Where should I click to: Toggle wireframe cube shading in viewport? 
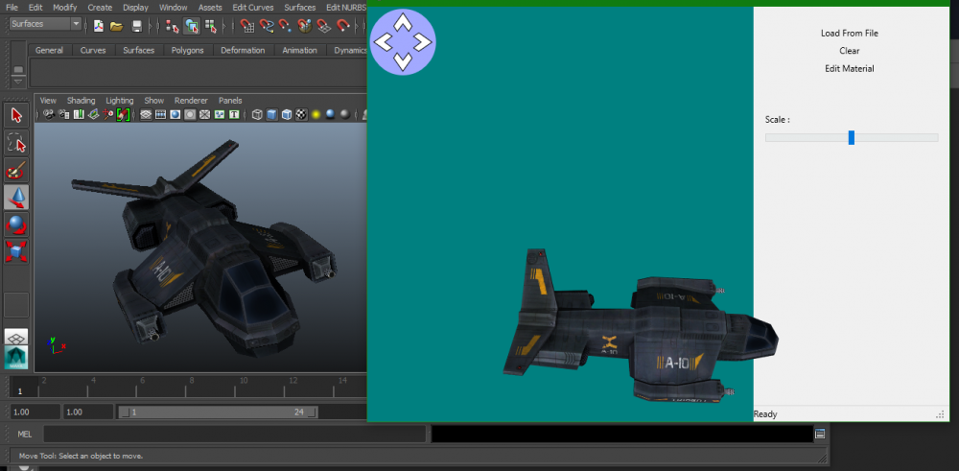[257, 114]
